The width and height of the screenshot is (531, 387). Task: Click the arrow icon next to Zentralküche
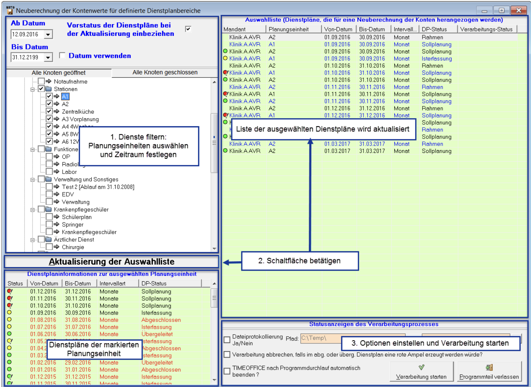point(56,111)
